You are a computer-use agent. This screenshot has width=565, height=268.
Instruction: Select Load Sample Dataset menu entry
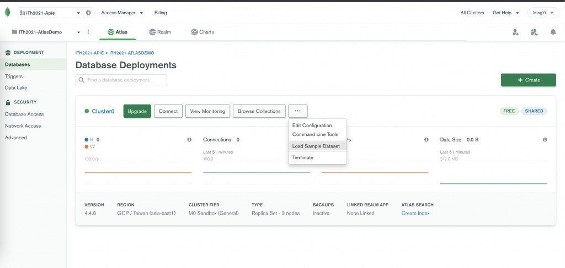tap(317, 146)
